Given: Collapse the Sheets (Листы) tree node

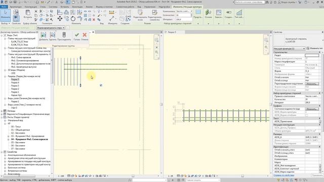Looking at the screenshot, I should pyautogui.click(x=2, y=117).
